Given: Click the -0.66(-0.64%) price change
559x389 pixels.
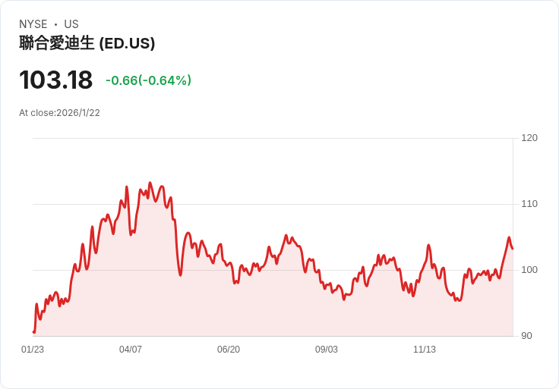Looking at the screenshot, I should [x=148, y=80].
